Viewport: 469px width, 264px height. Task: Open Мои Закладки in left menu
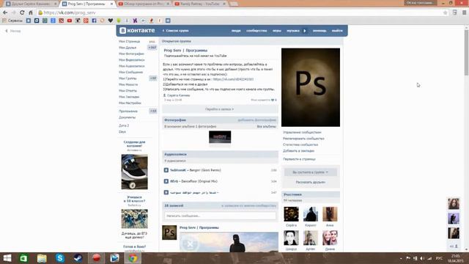tap(129, 97)
